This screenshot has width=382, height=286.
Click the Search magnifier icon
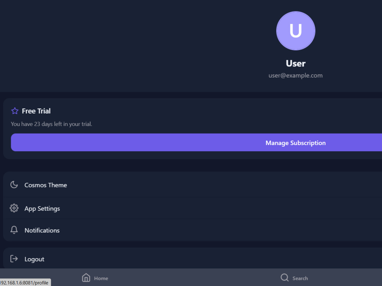point(285,278)
